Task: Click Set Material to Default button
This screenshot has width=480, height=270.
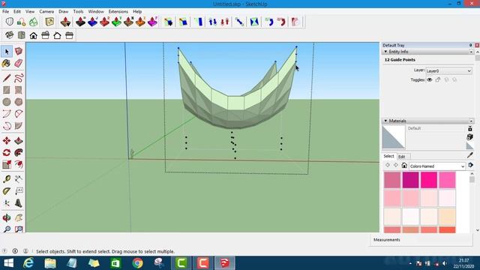Action: click(x=469, y=145)
